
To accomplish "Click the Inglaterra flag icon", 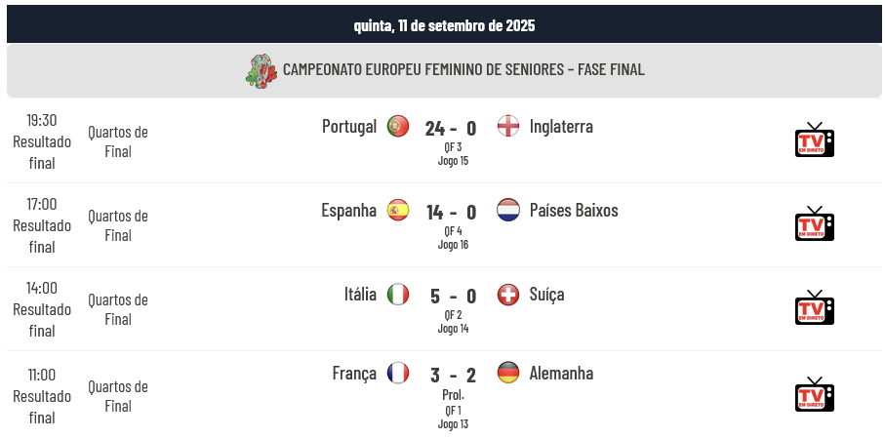I will tap(508, 126).
